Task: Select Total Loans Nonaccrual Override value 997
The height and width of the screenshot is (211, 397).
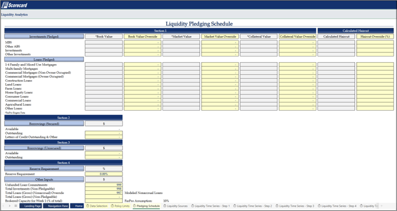Action: tap(104, 193)
